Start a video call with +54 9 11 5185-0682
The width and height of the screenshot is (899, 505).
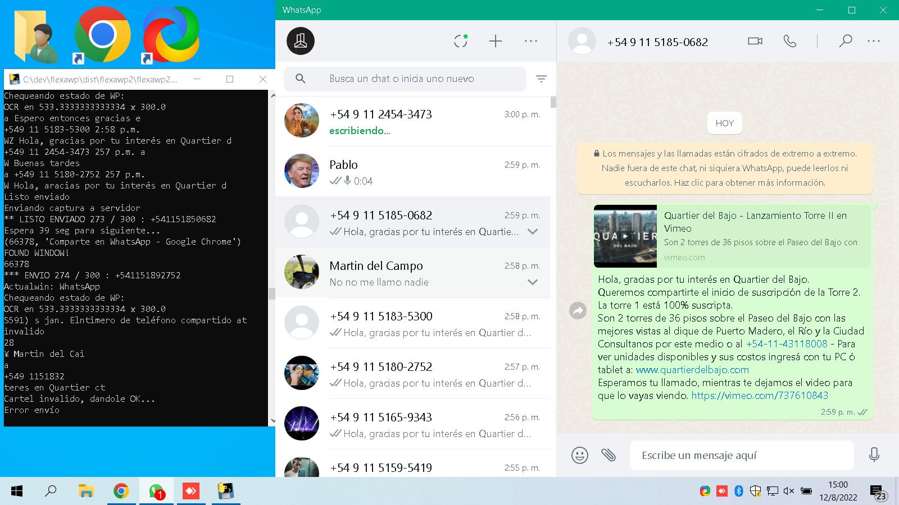(755, 41)
